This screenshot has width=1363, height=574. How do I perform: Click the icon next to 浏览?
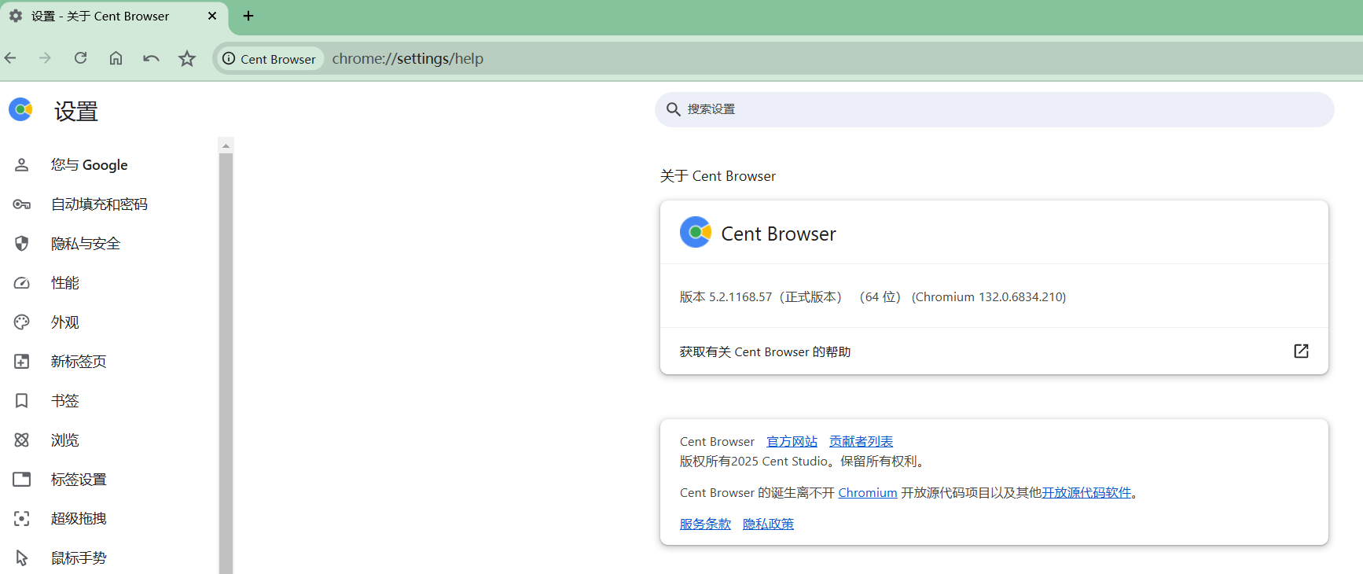point(22,440)
